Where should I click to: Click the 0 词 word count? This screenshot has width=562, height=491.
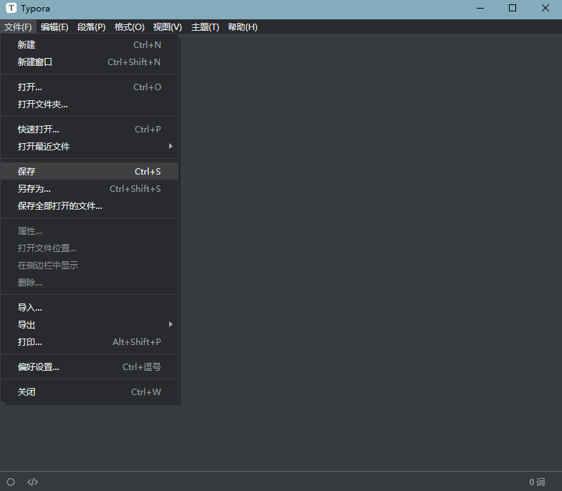pyautogui.click(x=537, y=482)
